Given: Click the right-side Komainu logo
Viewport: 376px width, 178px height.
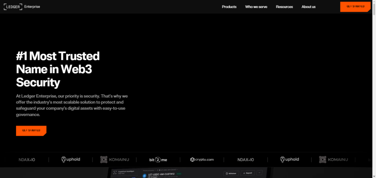Looking at the screenshot, I should coord(333,160).
